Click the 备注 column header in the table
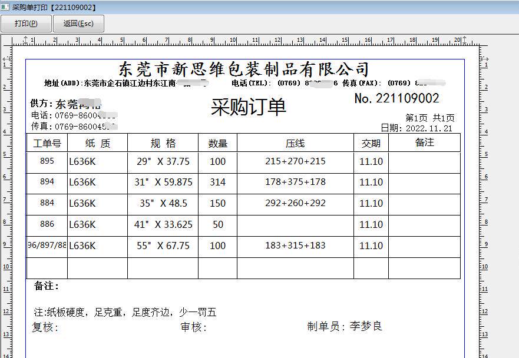519x358 pixels. click(424, 142)
